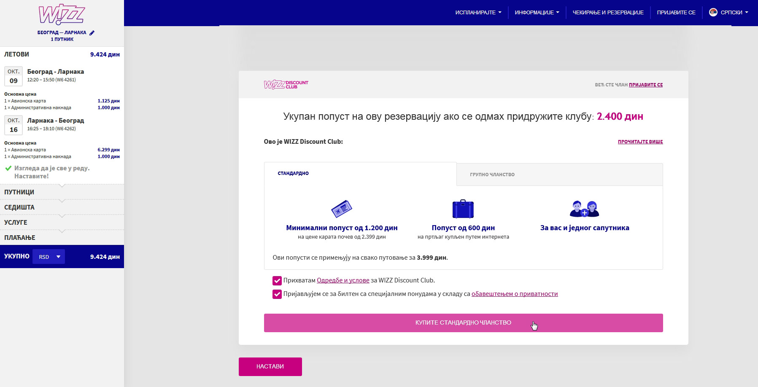758x387 pixels.
Task: Click the ОКТ. 16 date badge
Action: pos(13,125)
